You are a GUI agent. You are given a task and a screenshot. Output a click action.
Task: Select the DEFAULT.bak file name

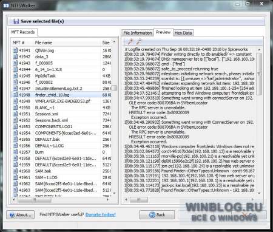click(47, 140)
